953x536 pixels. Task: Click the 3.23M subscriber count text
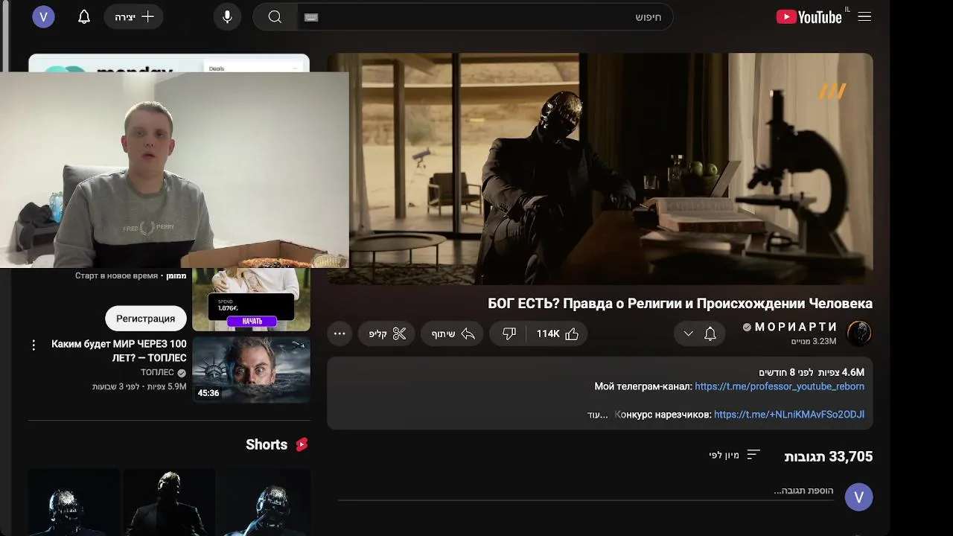coord(814,341)
